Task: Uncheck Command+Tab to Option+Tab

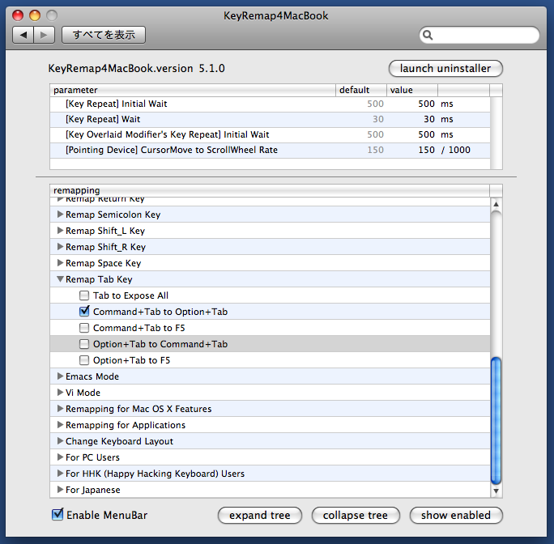Action: pos(84,311)
